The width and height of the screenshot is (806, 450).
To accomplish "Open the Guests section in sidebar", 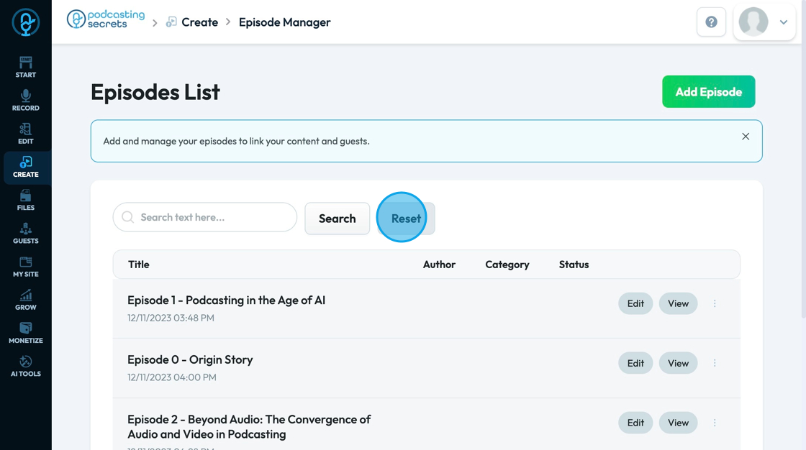I will click(x=26, y=234).
